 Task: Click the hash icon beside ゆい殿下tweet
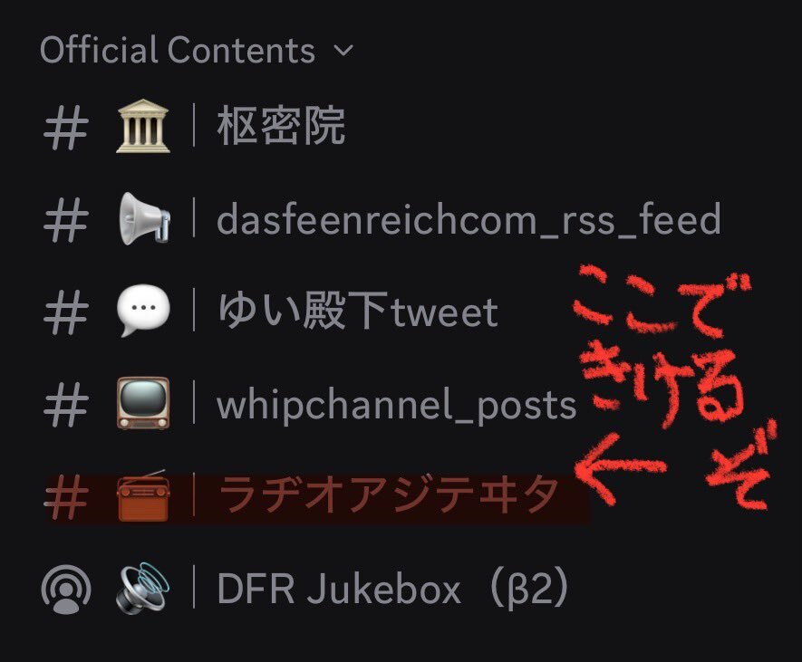pos(66,312)
